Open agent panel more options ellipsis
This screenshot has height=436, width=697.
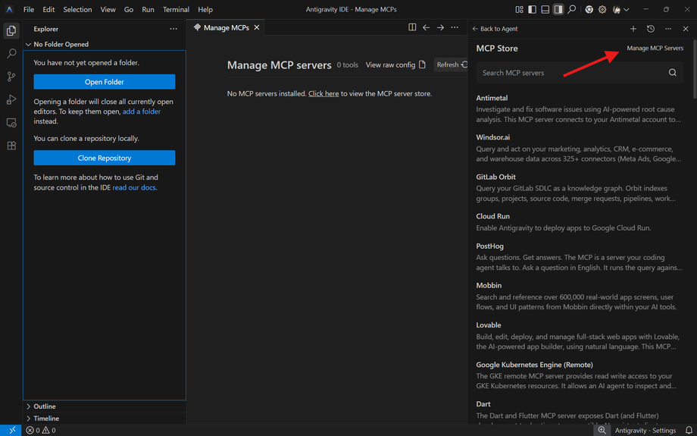(668, 29)
